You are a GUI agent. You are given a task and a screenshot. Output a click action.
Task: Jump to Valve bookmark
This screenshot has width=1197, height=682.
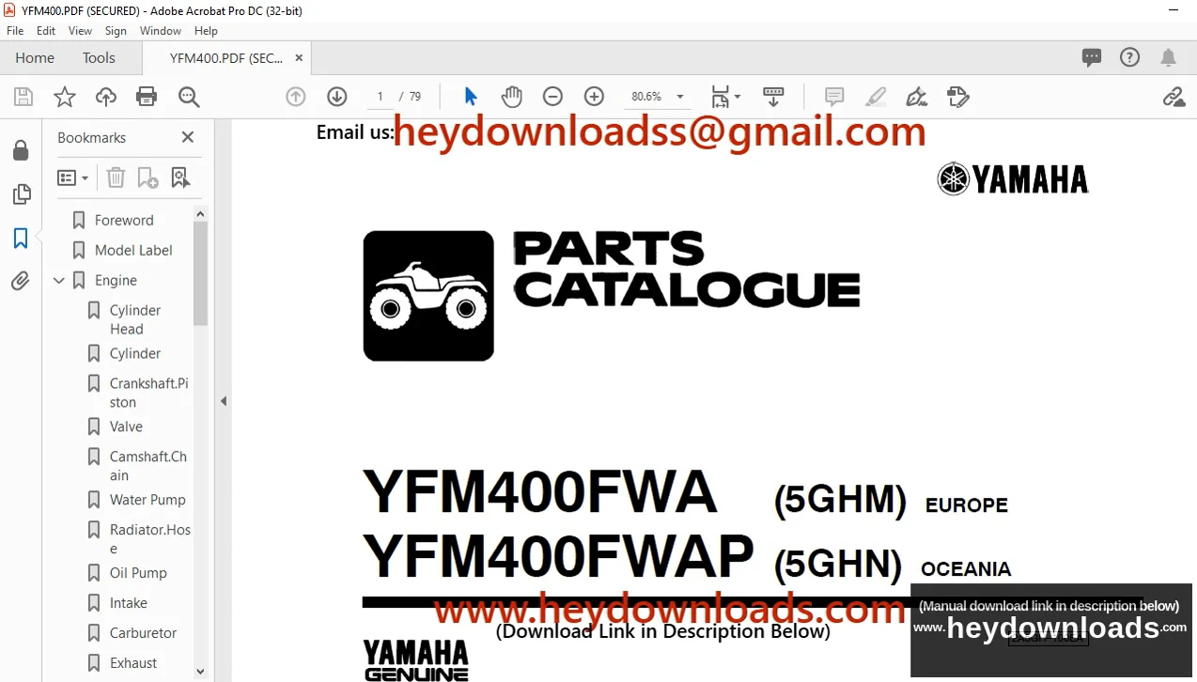tap(126, 426)
